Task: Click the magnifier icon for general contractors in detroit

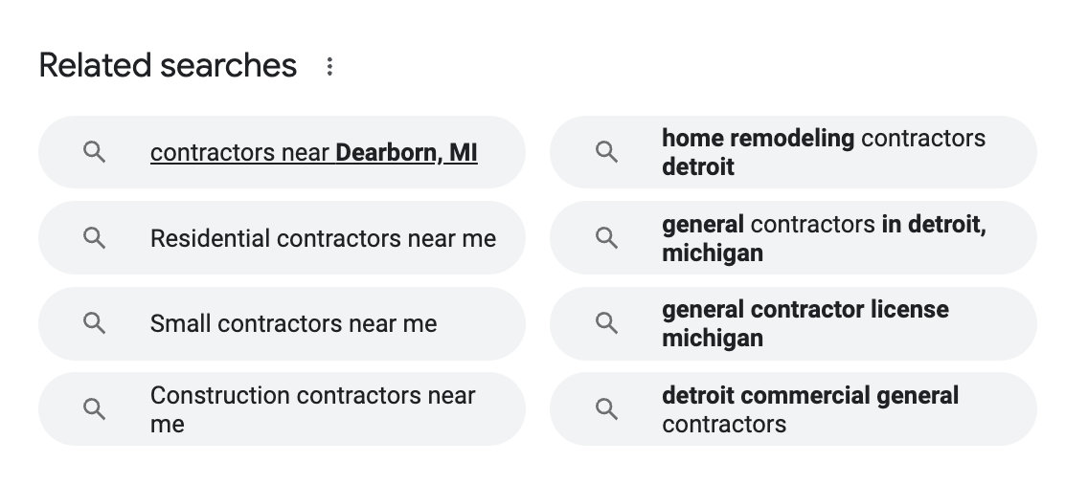Action: click(x=606, y=238)
